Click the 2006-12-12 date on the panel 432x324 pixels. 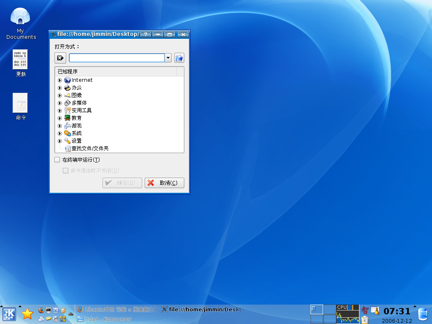pyautogui.click(x=397, y=321)
